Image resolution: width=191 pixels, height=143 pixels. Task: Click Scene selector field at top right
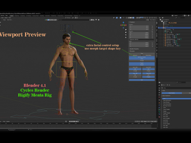click(178, 15)
